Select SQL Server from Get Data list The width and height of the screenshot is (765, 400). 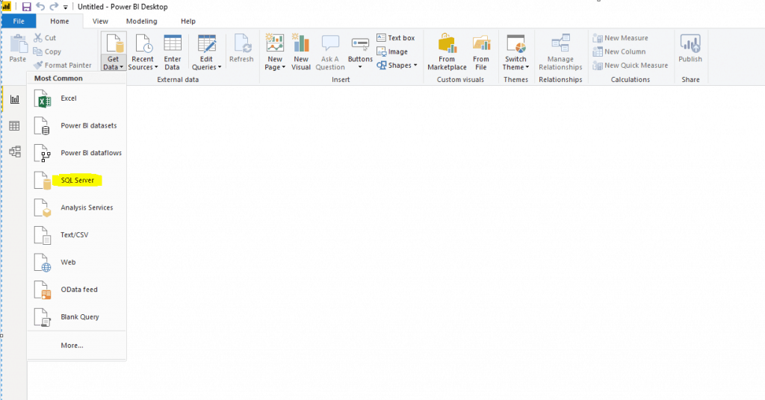(x=77, y=181)
